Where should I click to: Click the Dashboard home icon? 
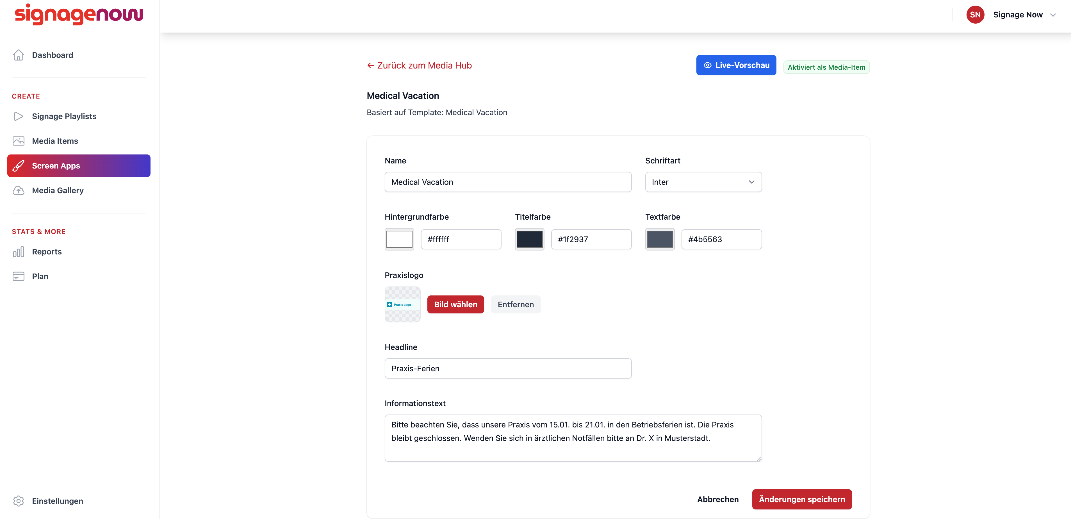point(18,55)
